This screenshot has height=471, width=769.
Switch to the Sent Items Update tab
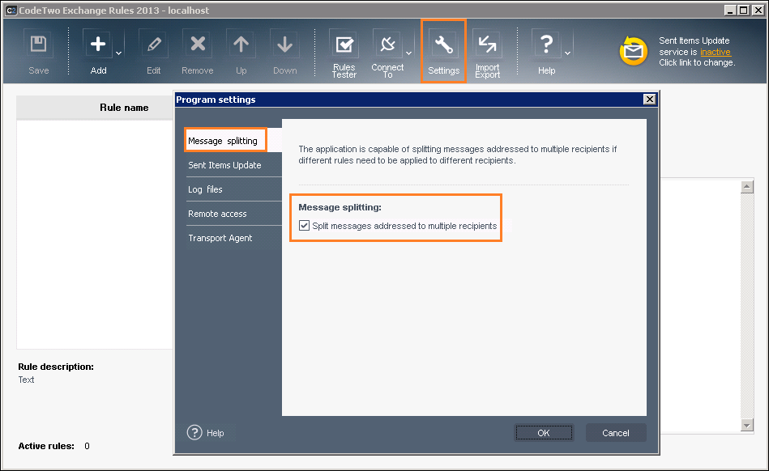[x=233, y=165]
